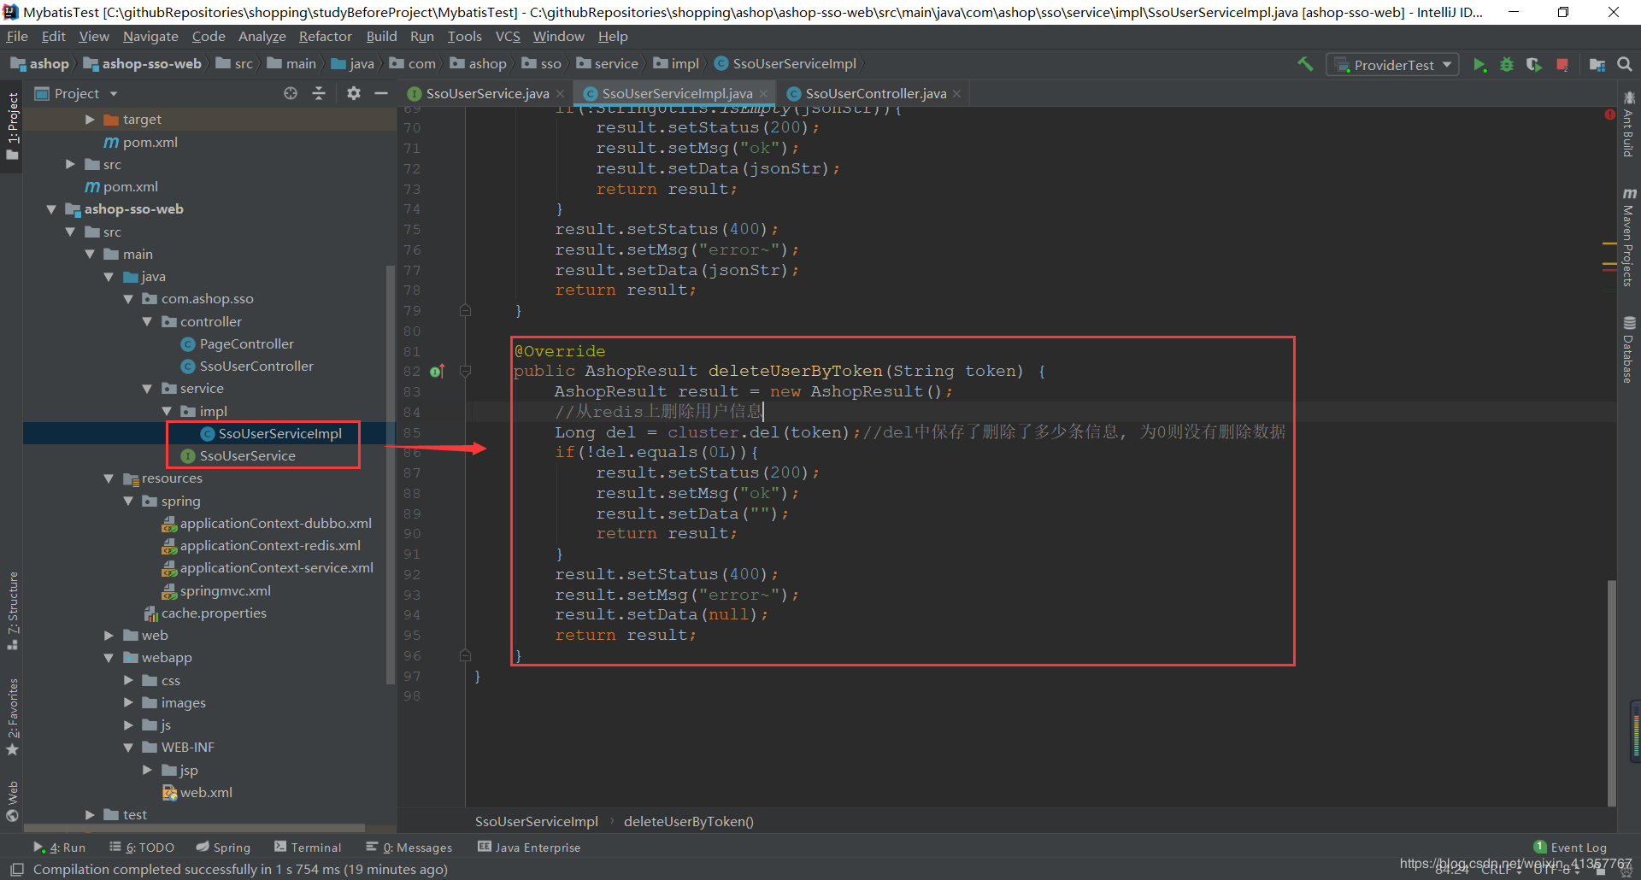The image size is (1641, 880).
Task: Open the Terminal tool window
Action: pyautogui.click(x=308, y=848)
